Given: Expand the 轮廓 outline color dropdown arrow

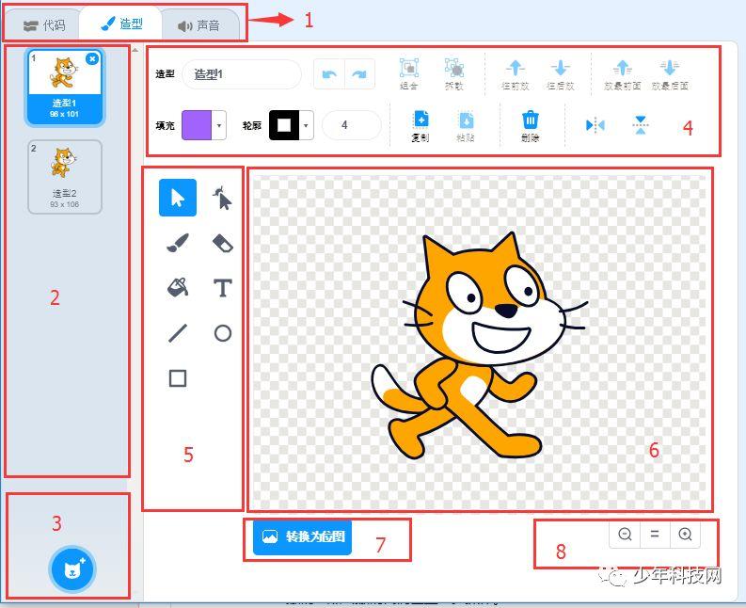Looking at the screenshot, I should [306, 125].
